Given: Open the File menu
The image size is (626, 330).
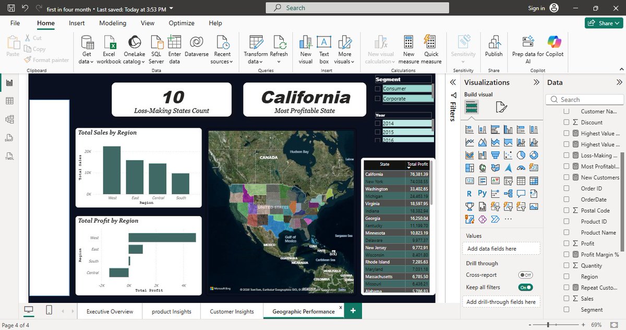Looking at the screenshot, I should [x=15, y=23].
